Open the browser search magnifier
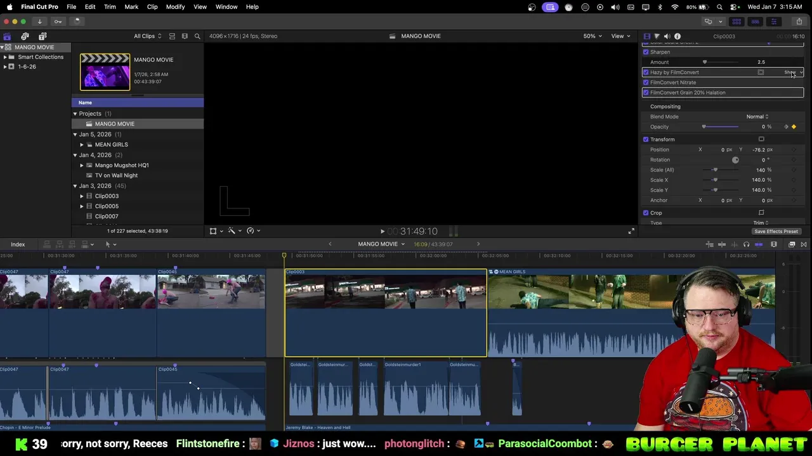 pos(197,36)
